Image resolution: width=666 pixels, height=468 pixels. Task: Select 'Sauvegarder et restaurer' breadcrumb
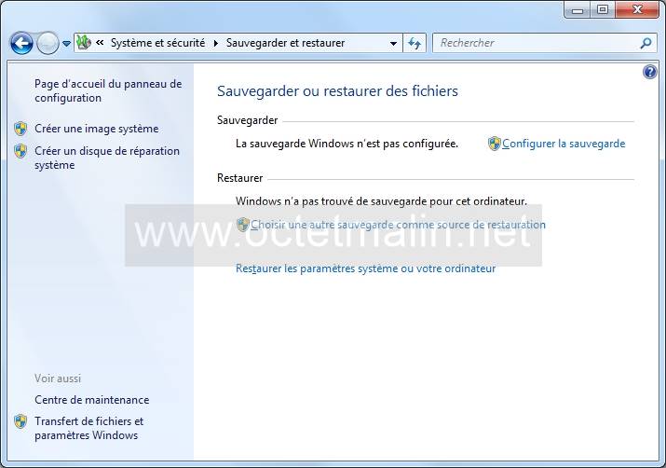click(x=285, y=43)
